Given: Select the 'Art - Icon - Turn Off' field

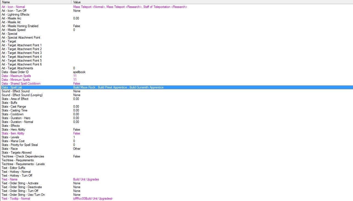Looking at the screenshot, I should 177,11.
